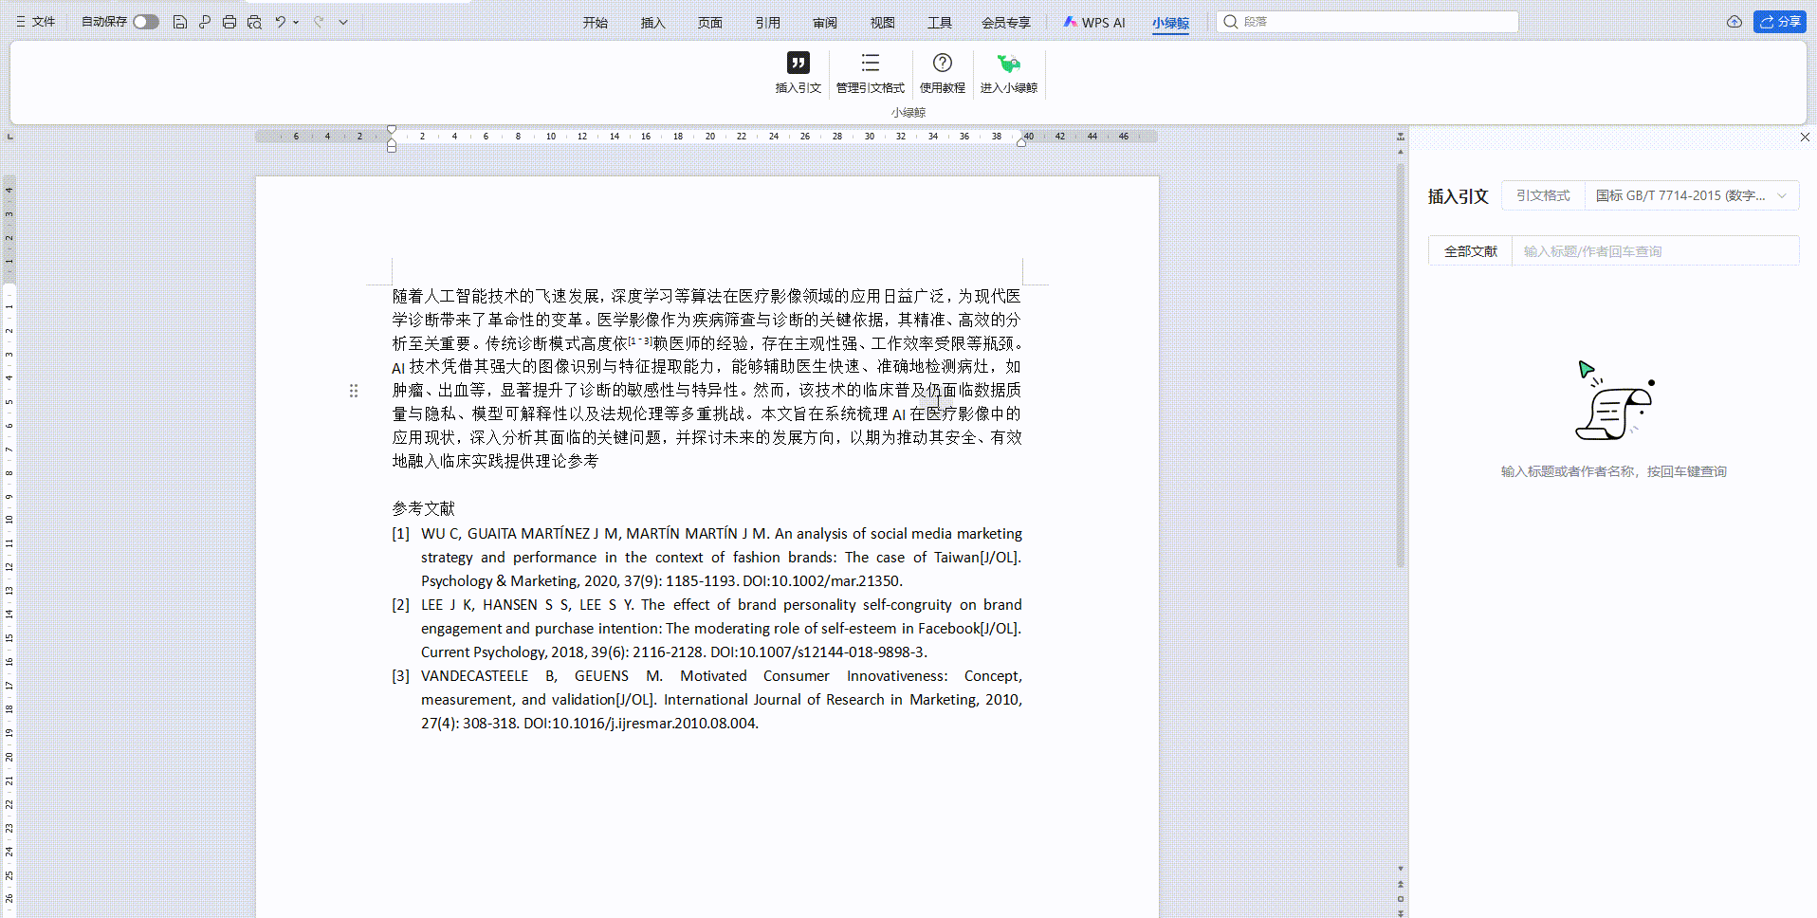Image resolution: width=1817 pixels, height=918 pixels.
Task: Click the print icon in quick toolbar
Action: 229,22
